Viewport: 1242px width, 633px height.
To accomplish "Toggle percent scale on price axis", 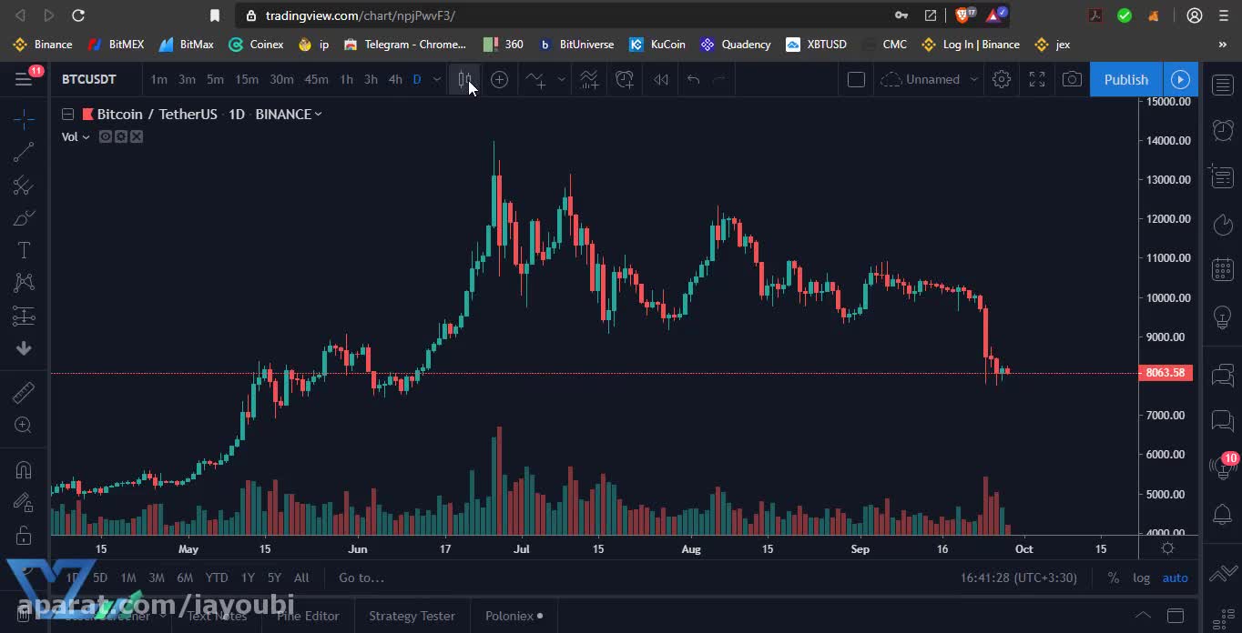I will coord(1113,578).
